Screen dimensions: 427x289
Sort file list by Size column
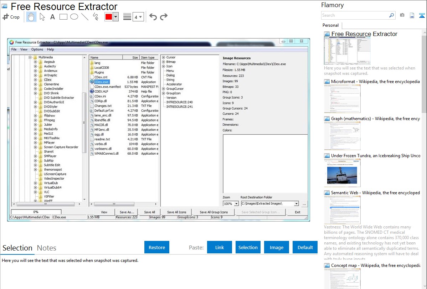[x=131, y=57]
